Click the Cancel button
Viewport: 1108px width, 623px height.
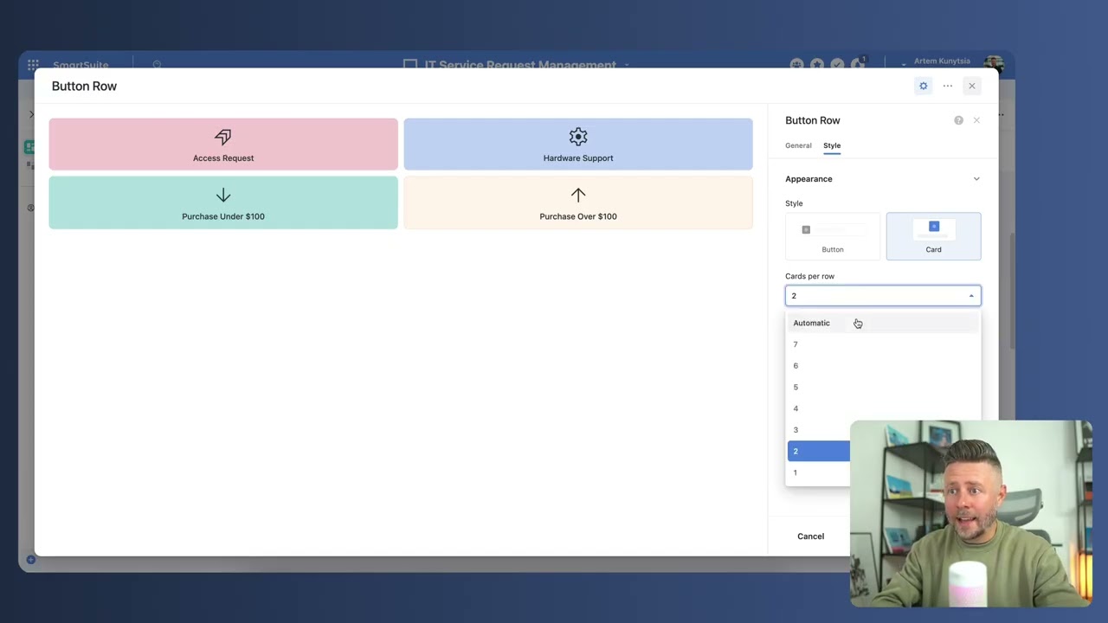point(811,536)
